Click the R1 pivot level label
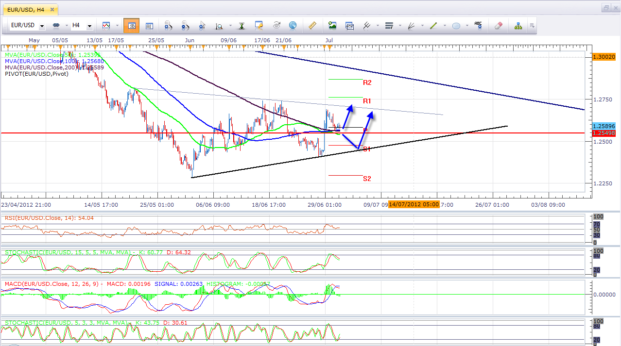 pyautogui.click(x=367, y=101)
